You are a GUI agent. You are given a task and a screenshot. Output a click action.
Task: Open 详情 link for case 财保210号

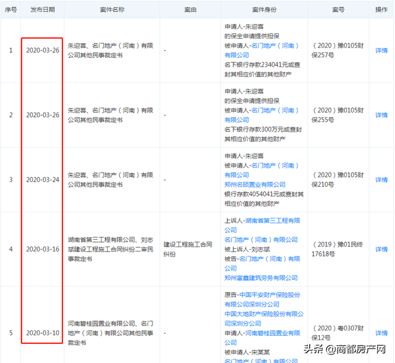(x=381, y=179)
